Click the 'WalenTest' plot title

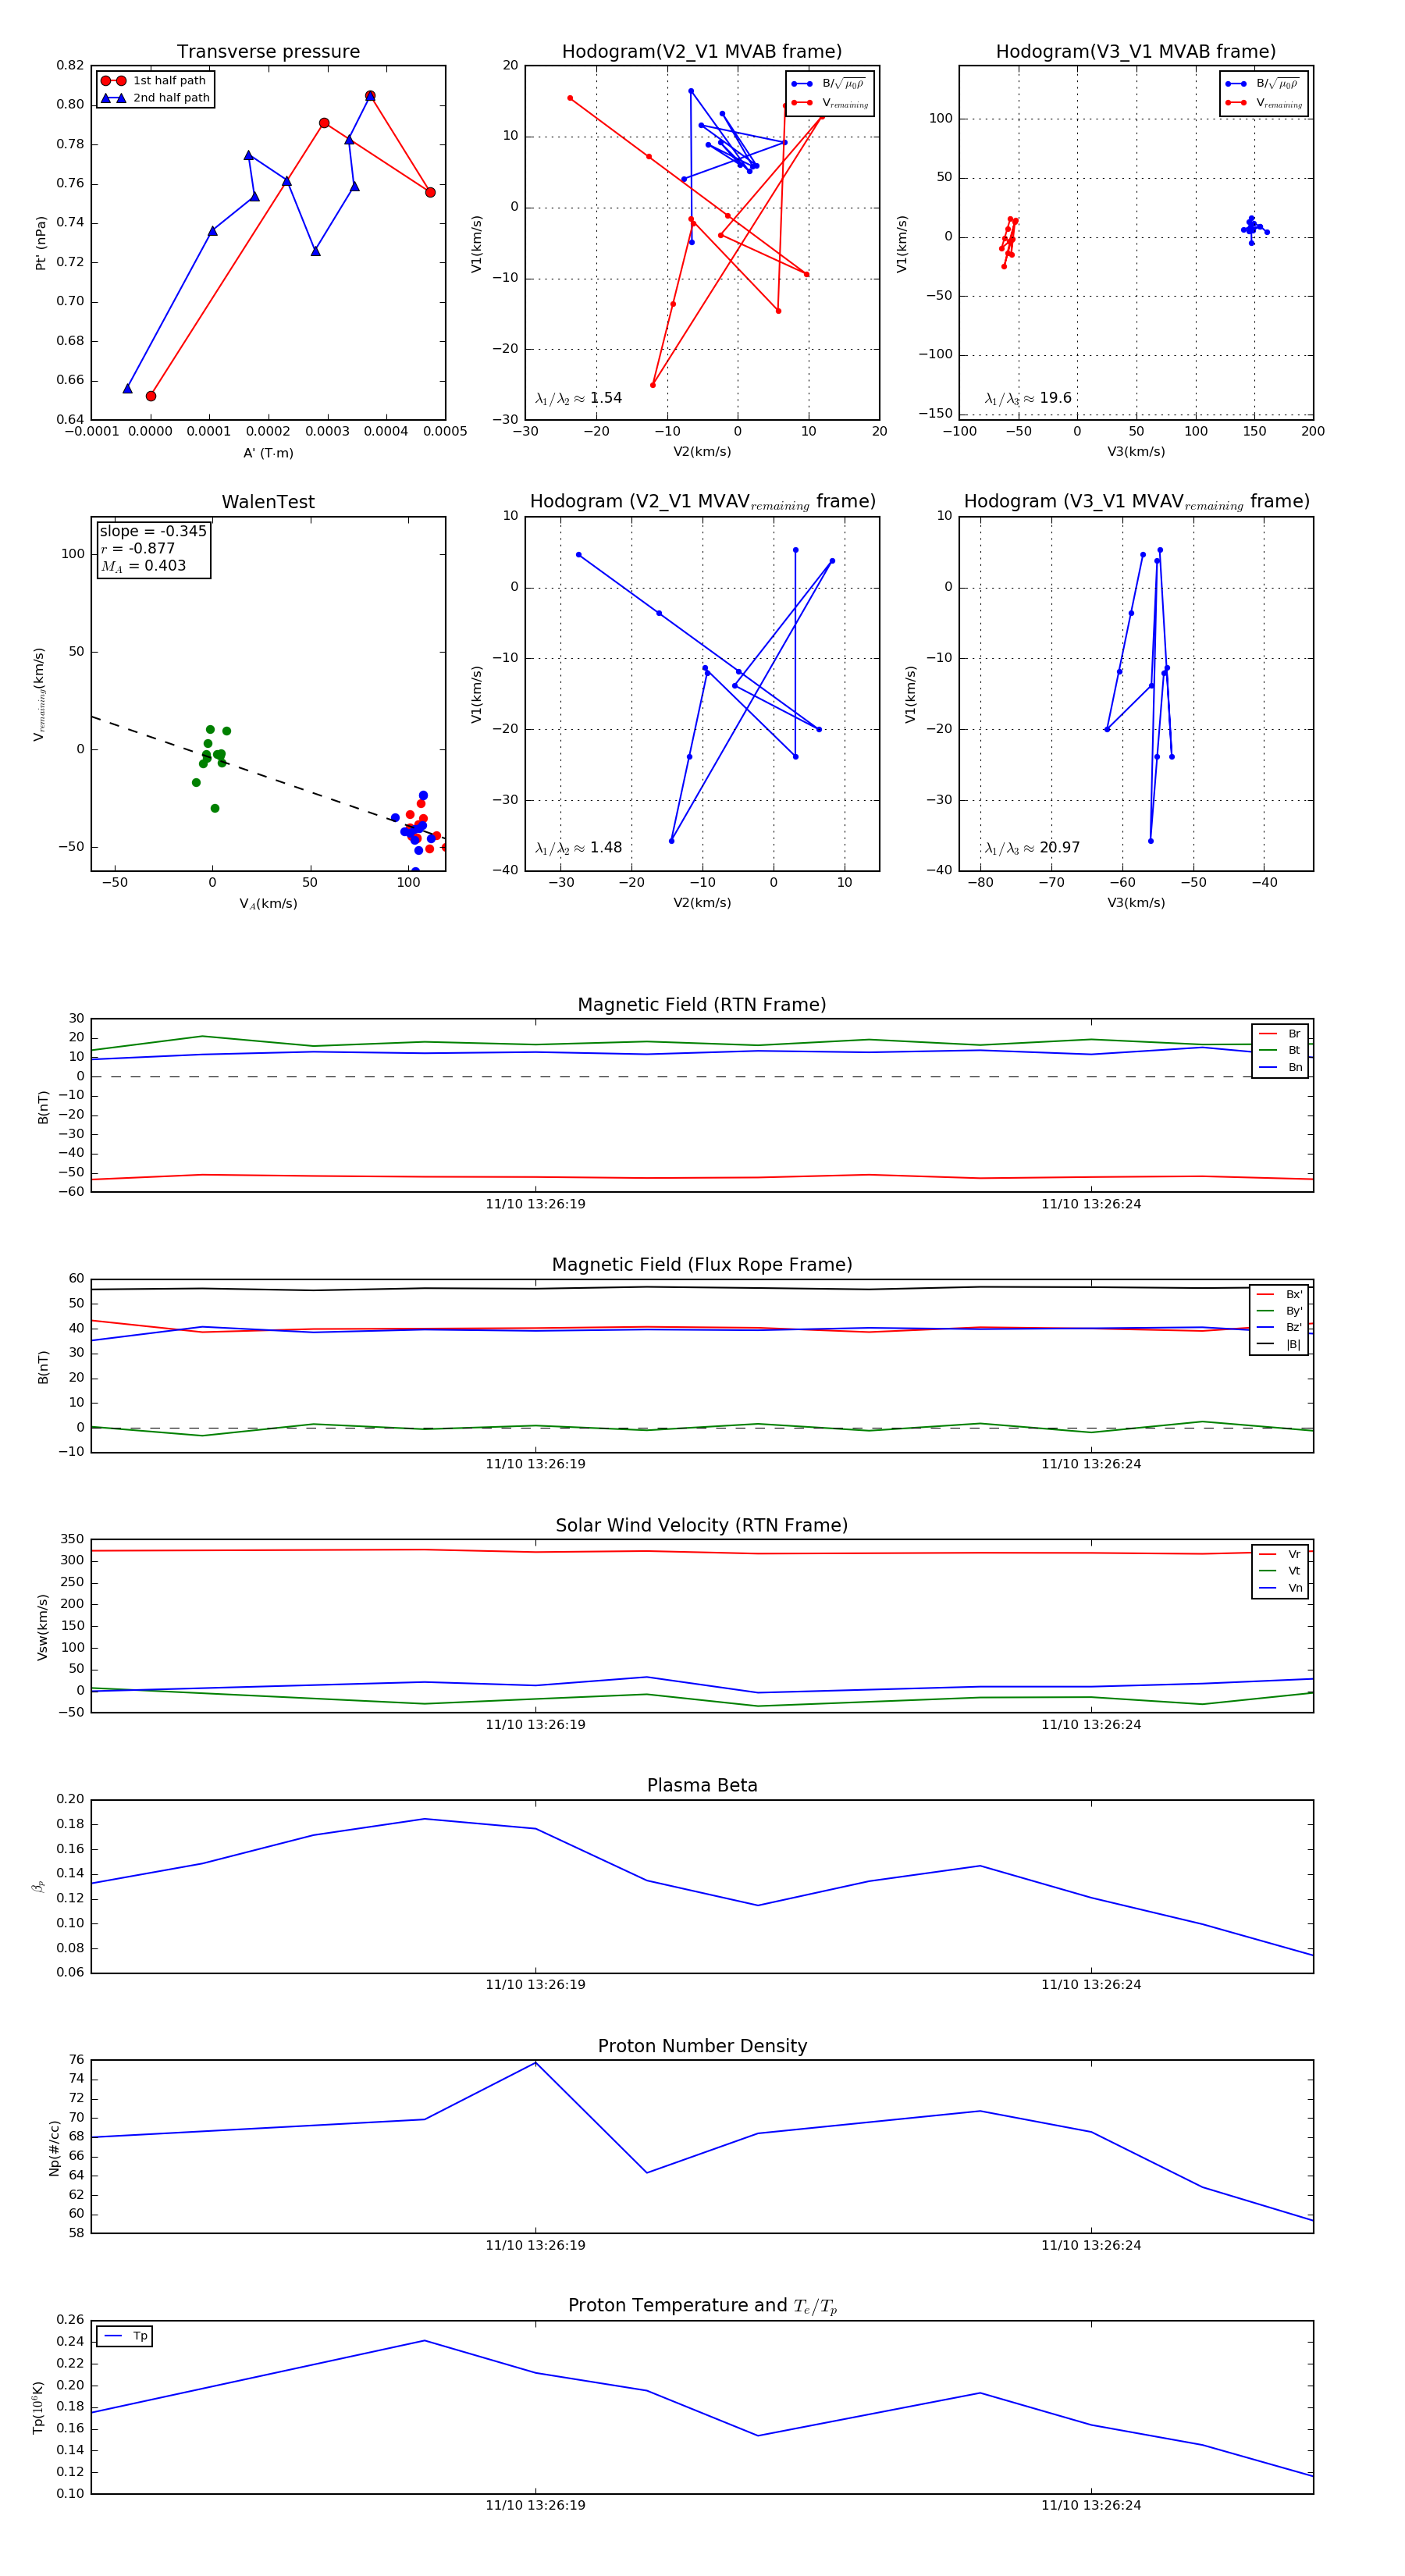tap(268, 502)
